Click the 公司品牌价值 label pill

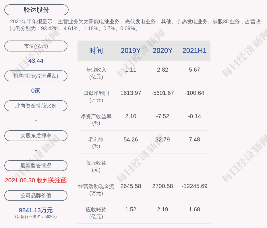tap(36, 196)
